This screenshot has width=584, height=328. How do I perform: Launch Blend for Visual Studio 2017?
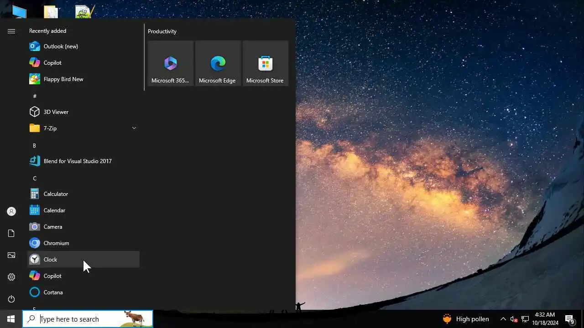pyautogui.click(x=83, y=161)
